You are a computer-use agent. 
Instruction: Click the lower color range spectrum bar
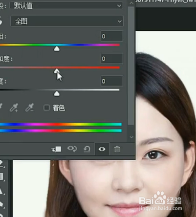coord(61,130)
